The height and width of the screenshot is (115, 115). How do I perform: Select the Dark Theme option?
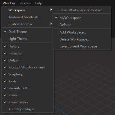tap(27, 32)
